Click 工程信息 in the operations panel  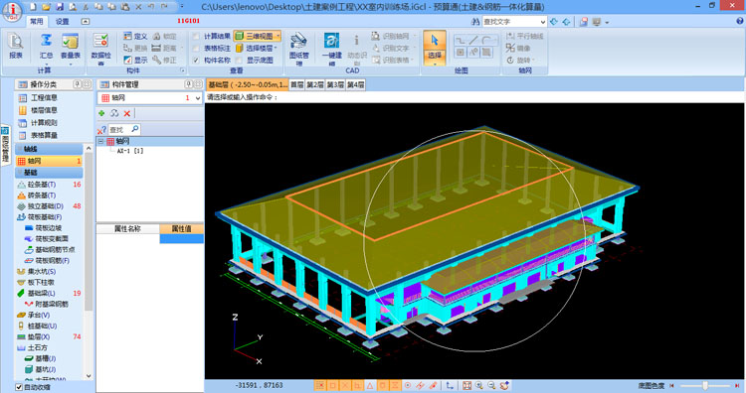tap(44, 98)
